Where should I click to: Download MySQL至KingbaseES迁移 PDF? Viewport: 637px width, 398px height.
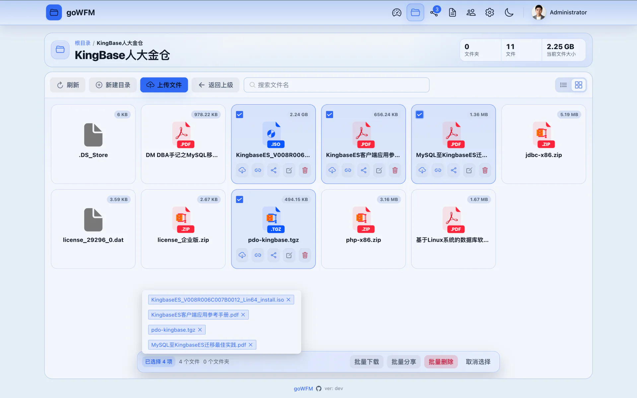422,170
